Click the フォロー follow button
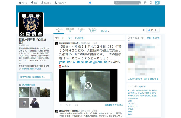This screenshot has width=181, height=118. tap(153, 30)
